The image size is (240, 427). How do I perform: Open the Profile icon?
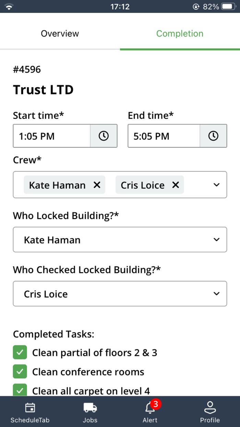[x=210, y=408]
